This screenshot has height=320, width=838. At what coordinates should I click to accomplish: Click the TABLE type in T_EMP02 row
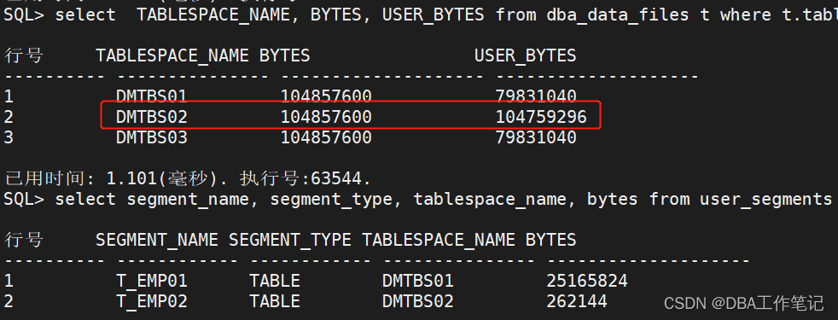(274, 301)
